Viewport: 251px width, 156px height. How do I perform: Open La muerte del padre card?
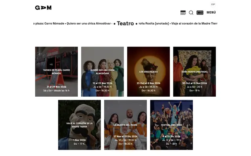tap(125, 125)
